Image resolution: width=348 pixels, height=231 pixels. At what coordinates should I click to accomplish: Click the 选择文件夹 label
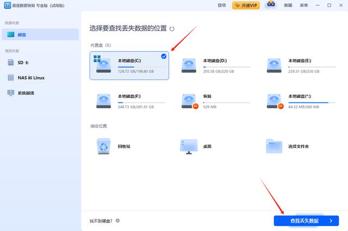click(x=299, y=146)
